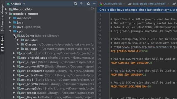This screenshot has height=99, width=177.
Task: Click the CMake triangle icon on CMakeLists.txt tab
Action: tap(101, 4)
